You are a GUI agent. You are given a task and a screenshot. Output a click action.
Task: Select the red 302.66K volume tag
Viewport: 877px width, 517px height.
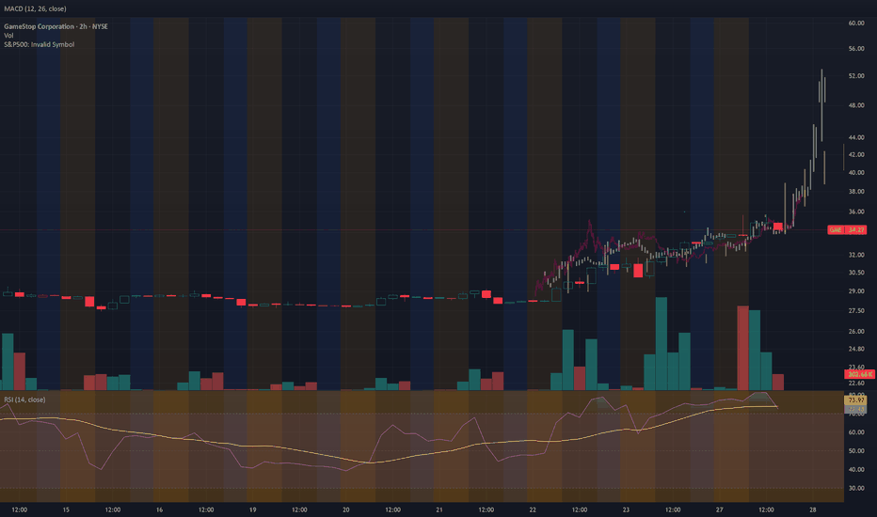click(860, 374)
